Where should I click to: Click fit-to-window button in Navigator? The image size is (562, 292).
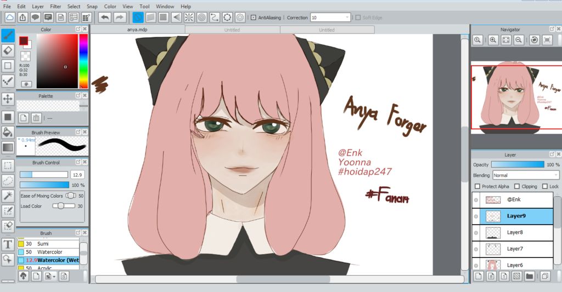pyautogui.click(x=505, y=40)
